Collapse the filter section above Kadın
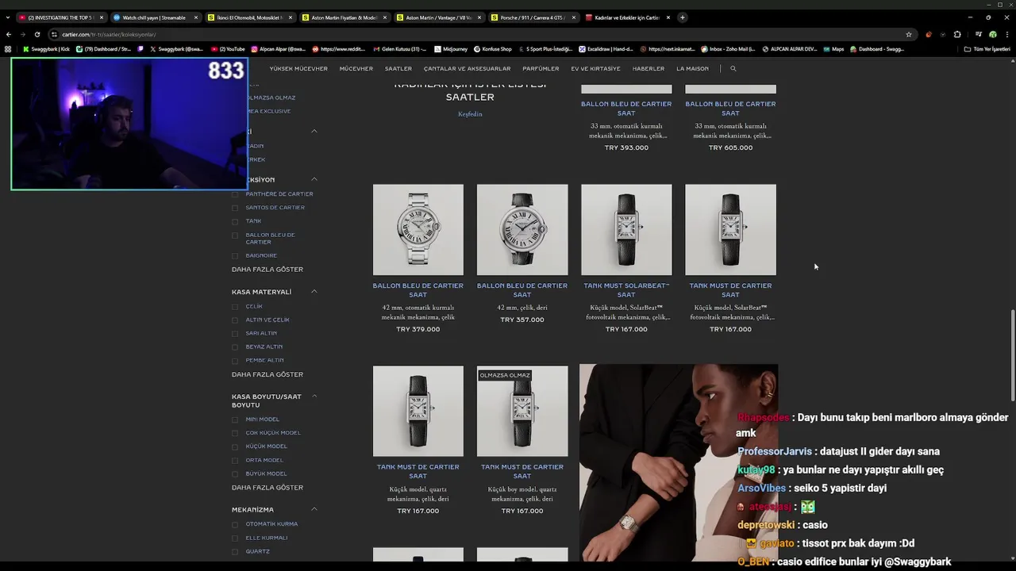 [314, 131]
